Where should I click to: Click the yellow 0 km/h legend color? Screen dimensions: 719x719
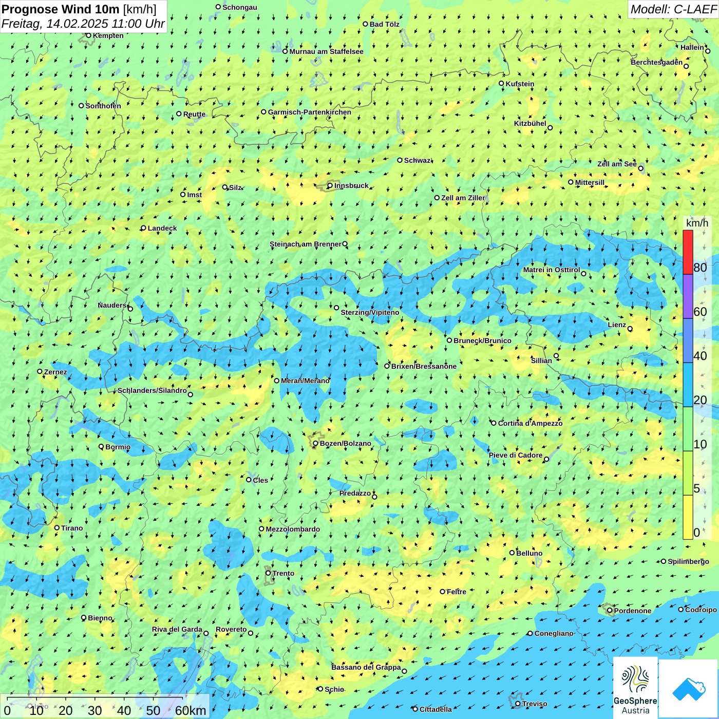[688, 517]
